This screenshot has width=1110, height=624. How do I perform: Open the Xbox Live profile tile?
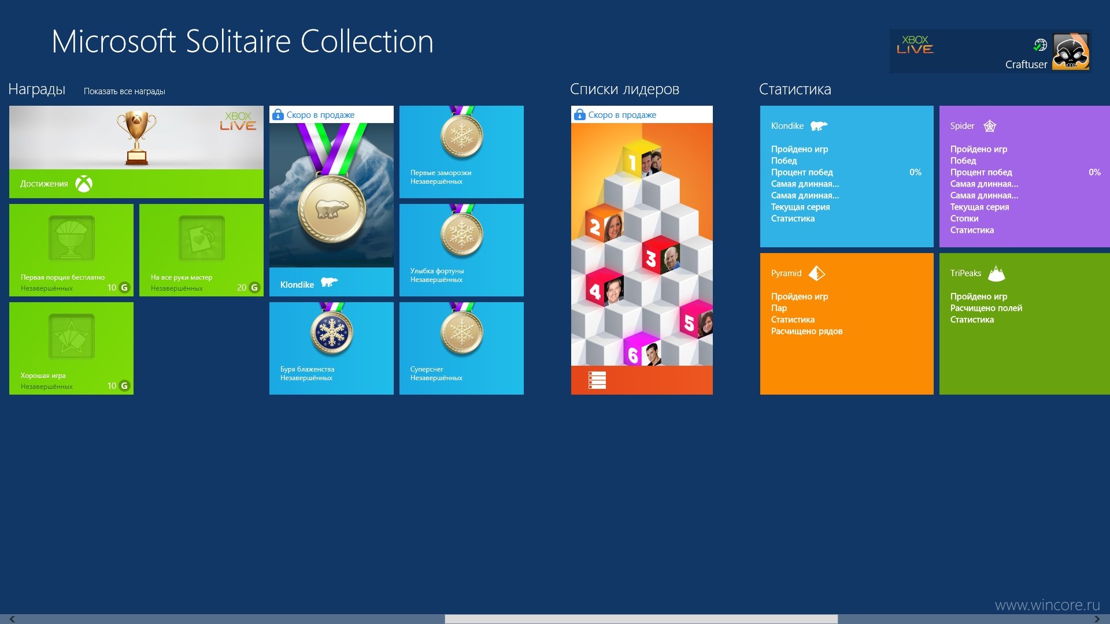coord(990,51)
